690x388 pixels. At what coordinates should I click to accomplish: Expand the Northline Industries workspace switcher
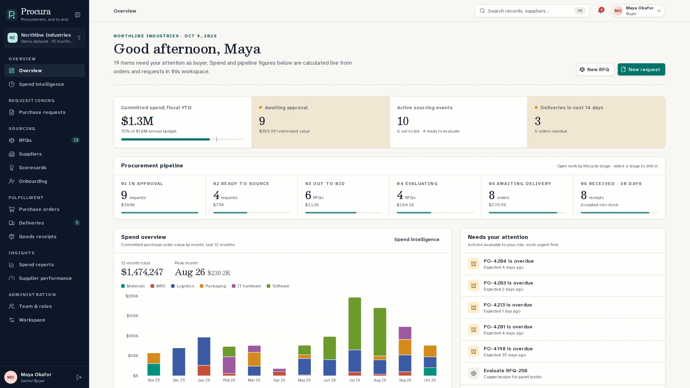[x=45, y=38]
